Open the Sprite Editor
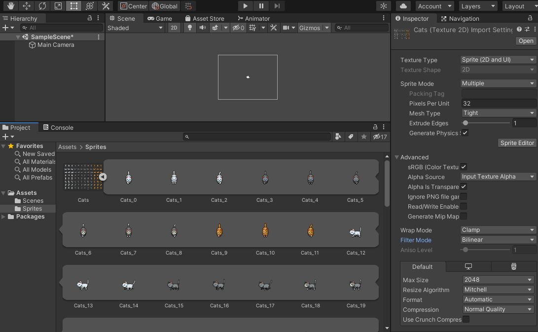The image size is (538, 332). pos(517,143)
